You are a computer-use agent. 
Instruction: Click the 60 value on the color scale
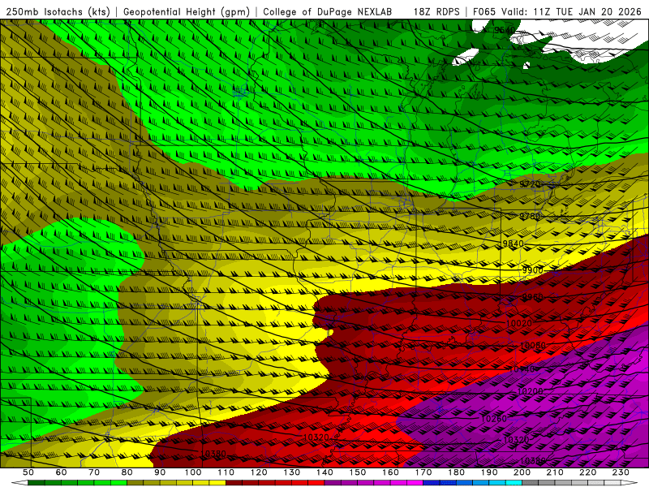tap(61, 472)
